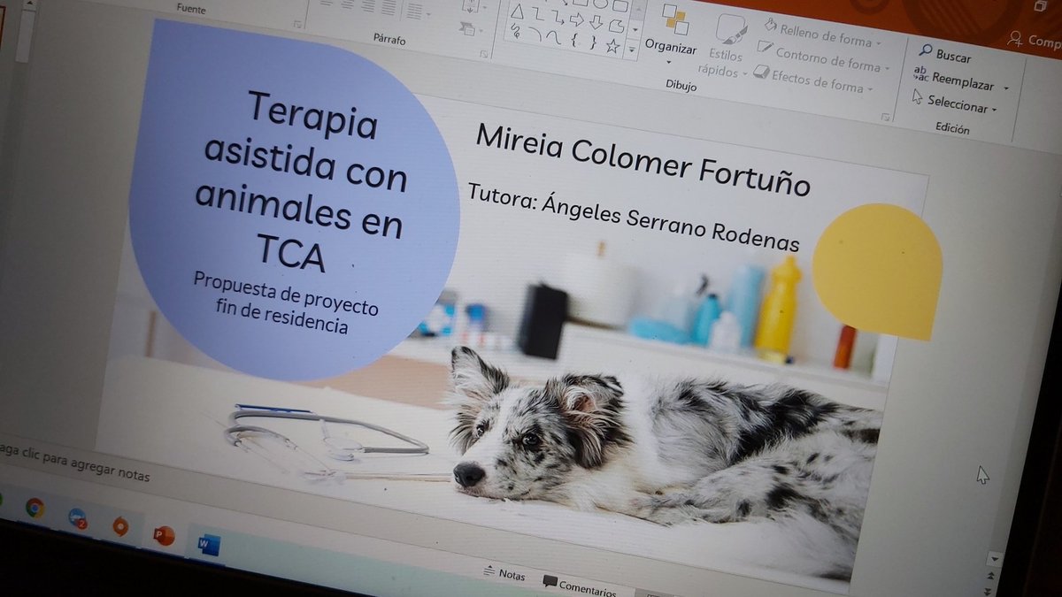Viewport: 1062px width, 597px height.
Task: Open the Dibujo format shape dialog launcher
Action: click(886, 117)
